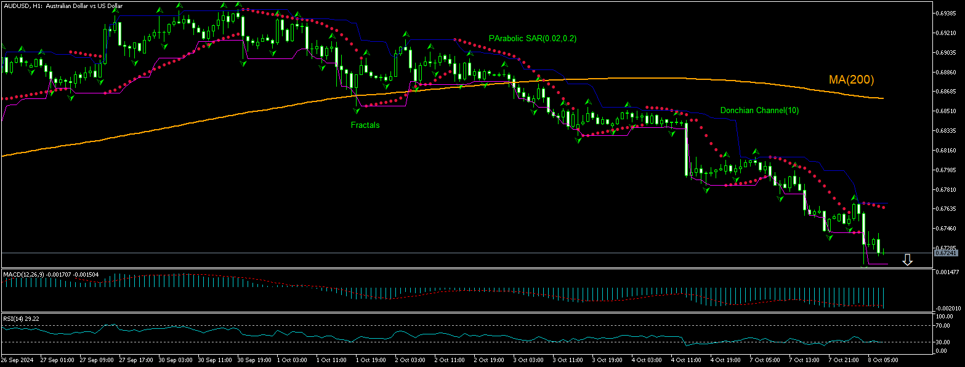Click the 4 Oct 11:00 time label
965x367 pixels.
click(686, 358)
